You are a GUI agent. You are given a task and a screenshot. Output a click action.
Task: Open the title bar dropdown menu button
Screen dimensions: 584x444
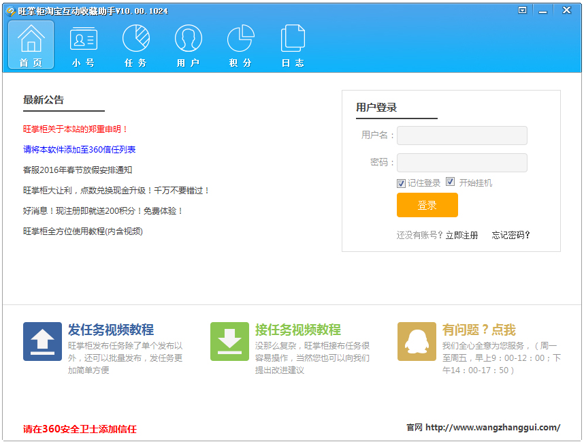coord(522,10)
